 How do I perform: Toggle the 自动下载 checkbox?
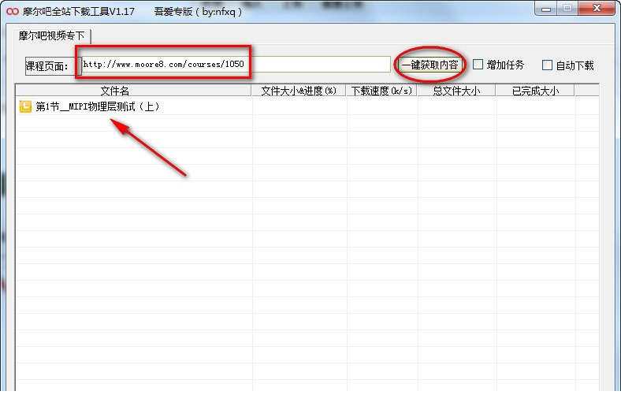(547, 65)
